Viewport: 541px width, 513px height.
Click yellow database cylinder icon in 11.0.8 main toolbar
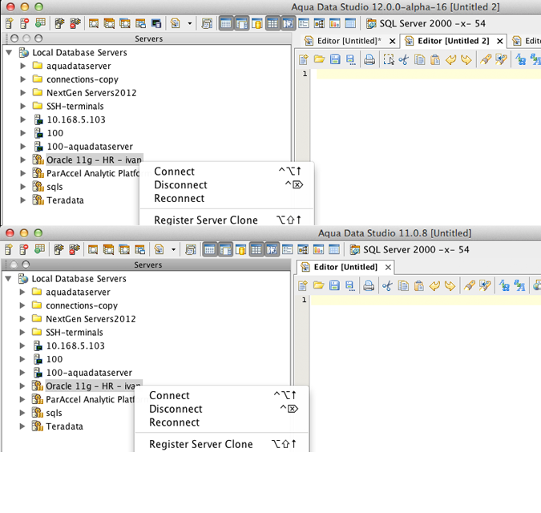[240, 250]
